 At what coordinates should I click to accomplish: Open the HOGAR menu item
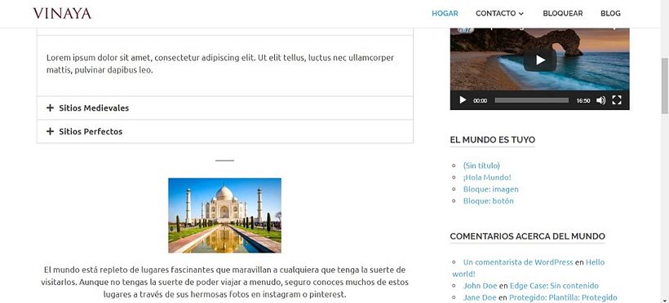point(445,14)
